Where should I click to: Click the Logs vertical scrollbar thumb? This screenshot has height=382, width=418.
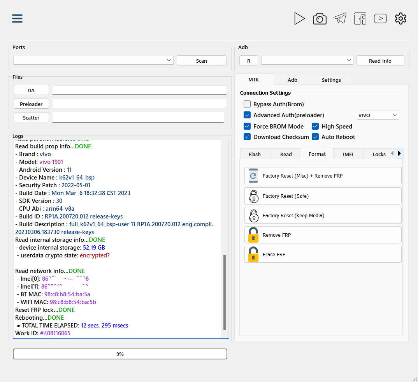(225, 292)
